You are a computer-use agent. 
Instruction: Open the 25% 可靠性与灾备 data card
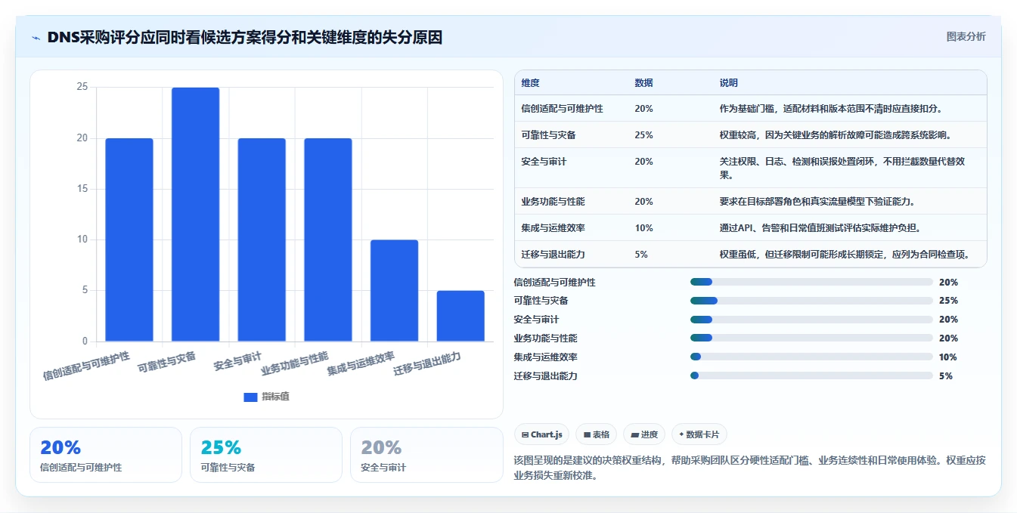[266, 455]
